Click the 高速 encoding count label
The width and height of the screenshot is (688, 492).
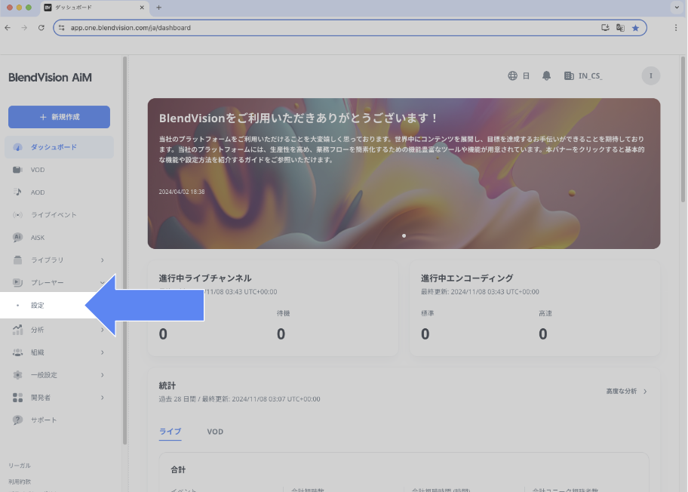tap(545, 313)
